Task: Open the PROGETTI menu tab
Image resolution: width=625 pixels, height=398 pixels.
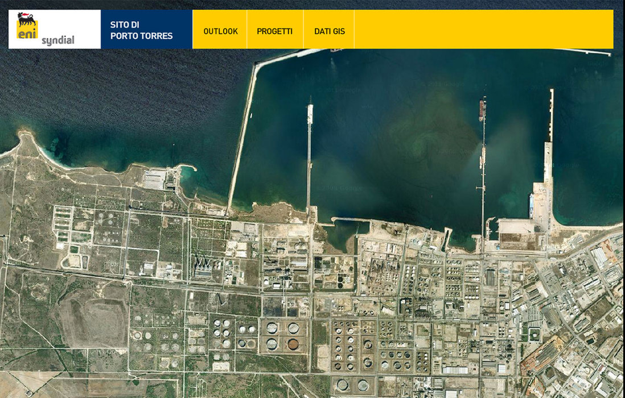Action: [274, 31]
